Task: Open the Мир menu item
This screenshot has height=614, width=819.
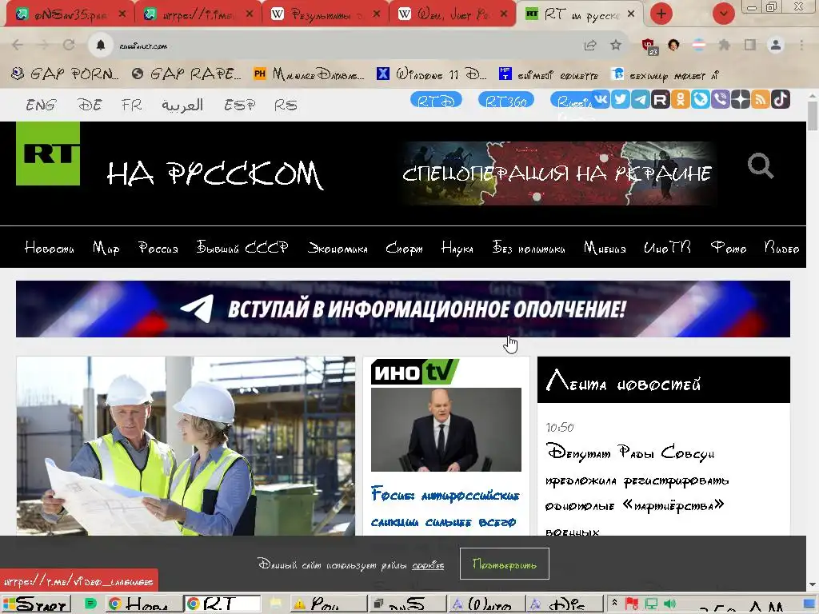Action: click(106, 248)
